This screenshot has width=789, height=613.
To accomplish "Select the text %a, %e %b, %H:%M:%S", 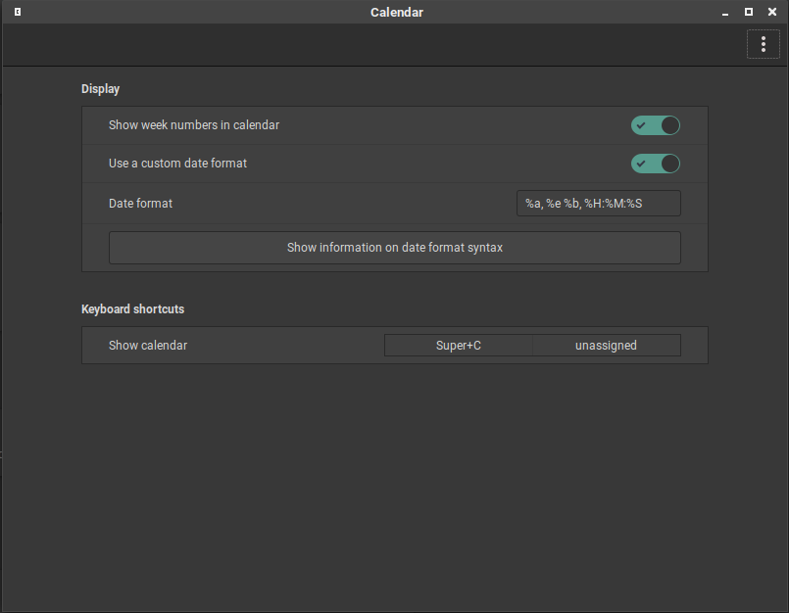I will pos(598,203).
